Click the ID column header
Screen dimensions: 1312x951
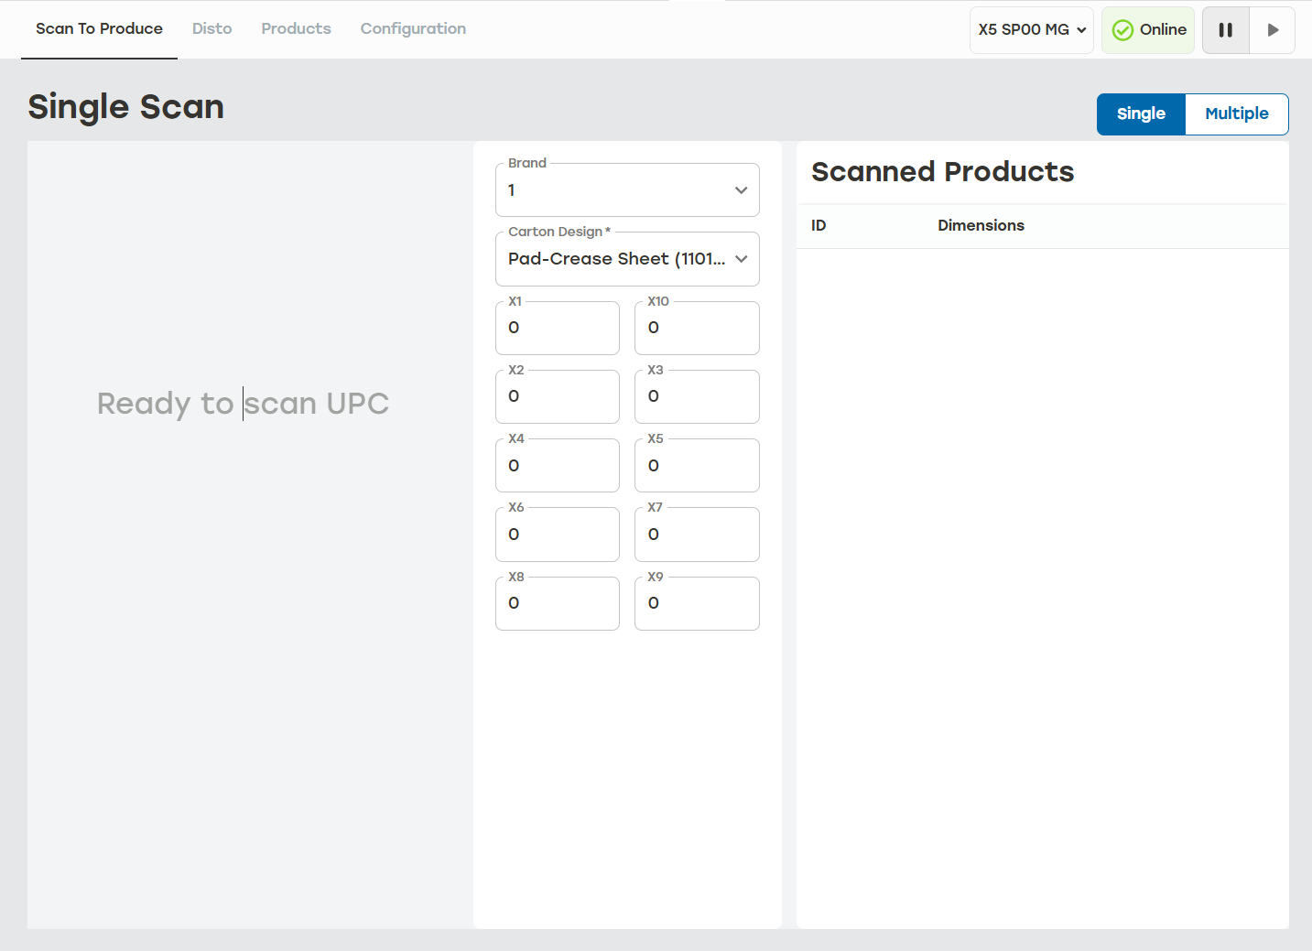819,225
